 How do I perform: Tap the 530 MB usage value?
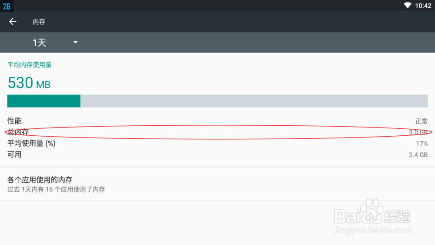tap(29, 83)
